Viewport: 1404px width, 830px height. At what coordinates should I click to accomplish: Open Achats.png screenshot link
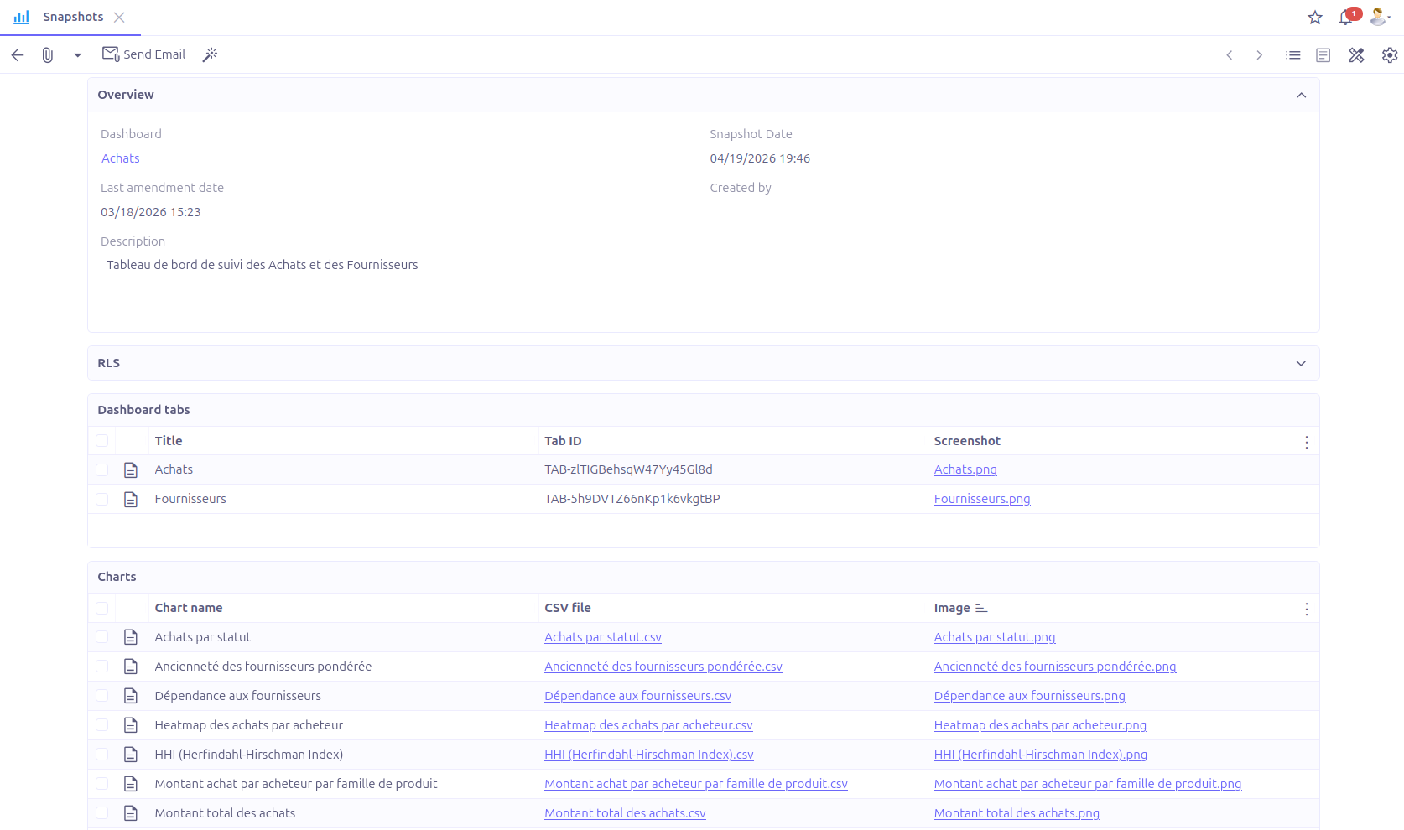tap(965, 469)
